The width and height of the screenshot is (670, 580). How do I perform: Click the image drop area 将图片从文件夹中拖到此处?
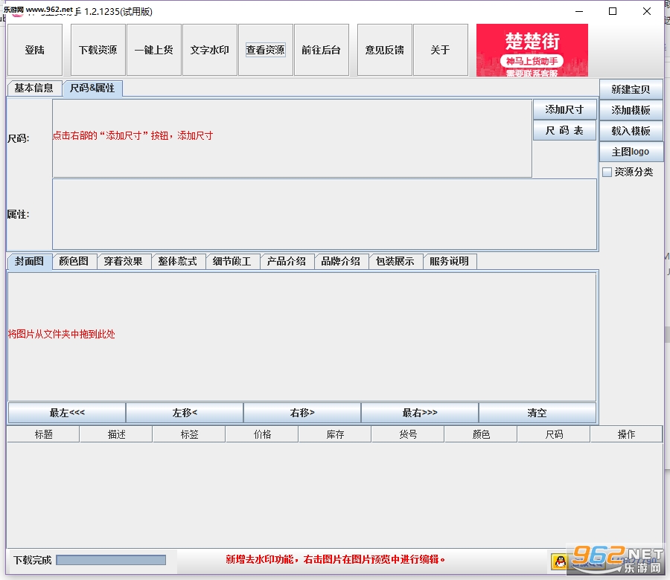(302, 337)
